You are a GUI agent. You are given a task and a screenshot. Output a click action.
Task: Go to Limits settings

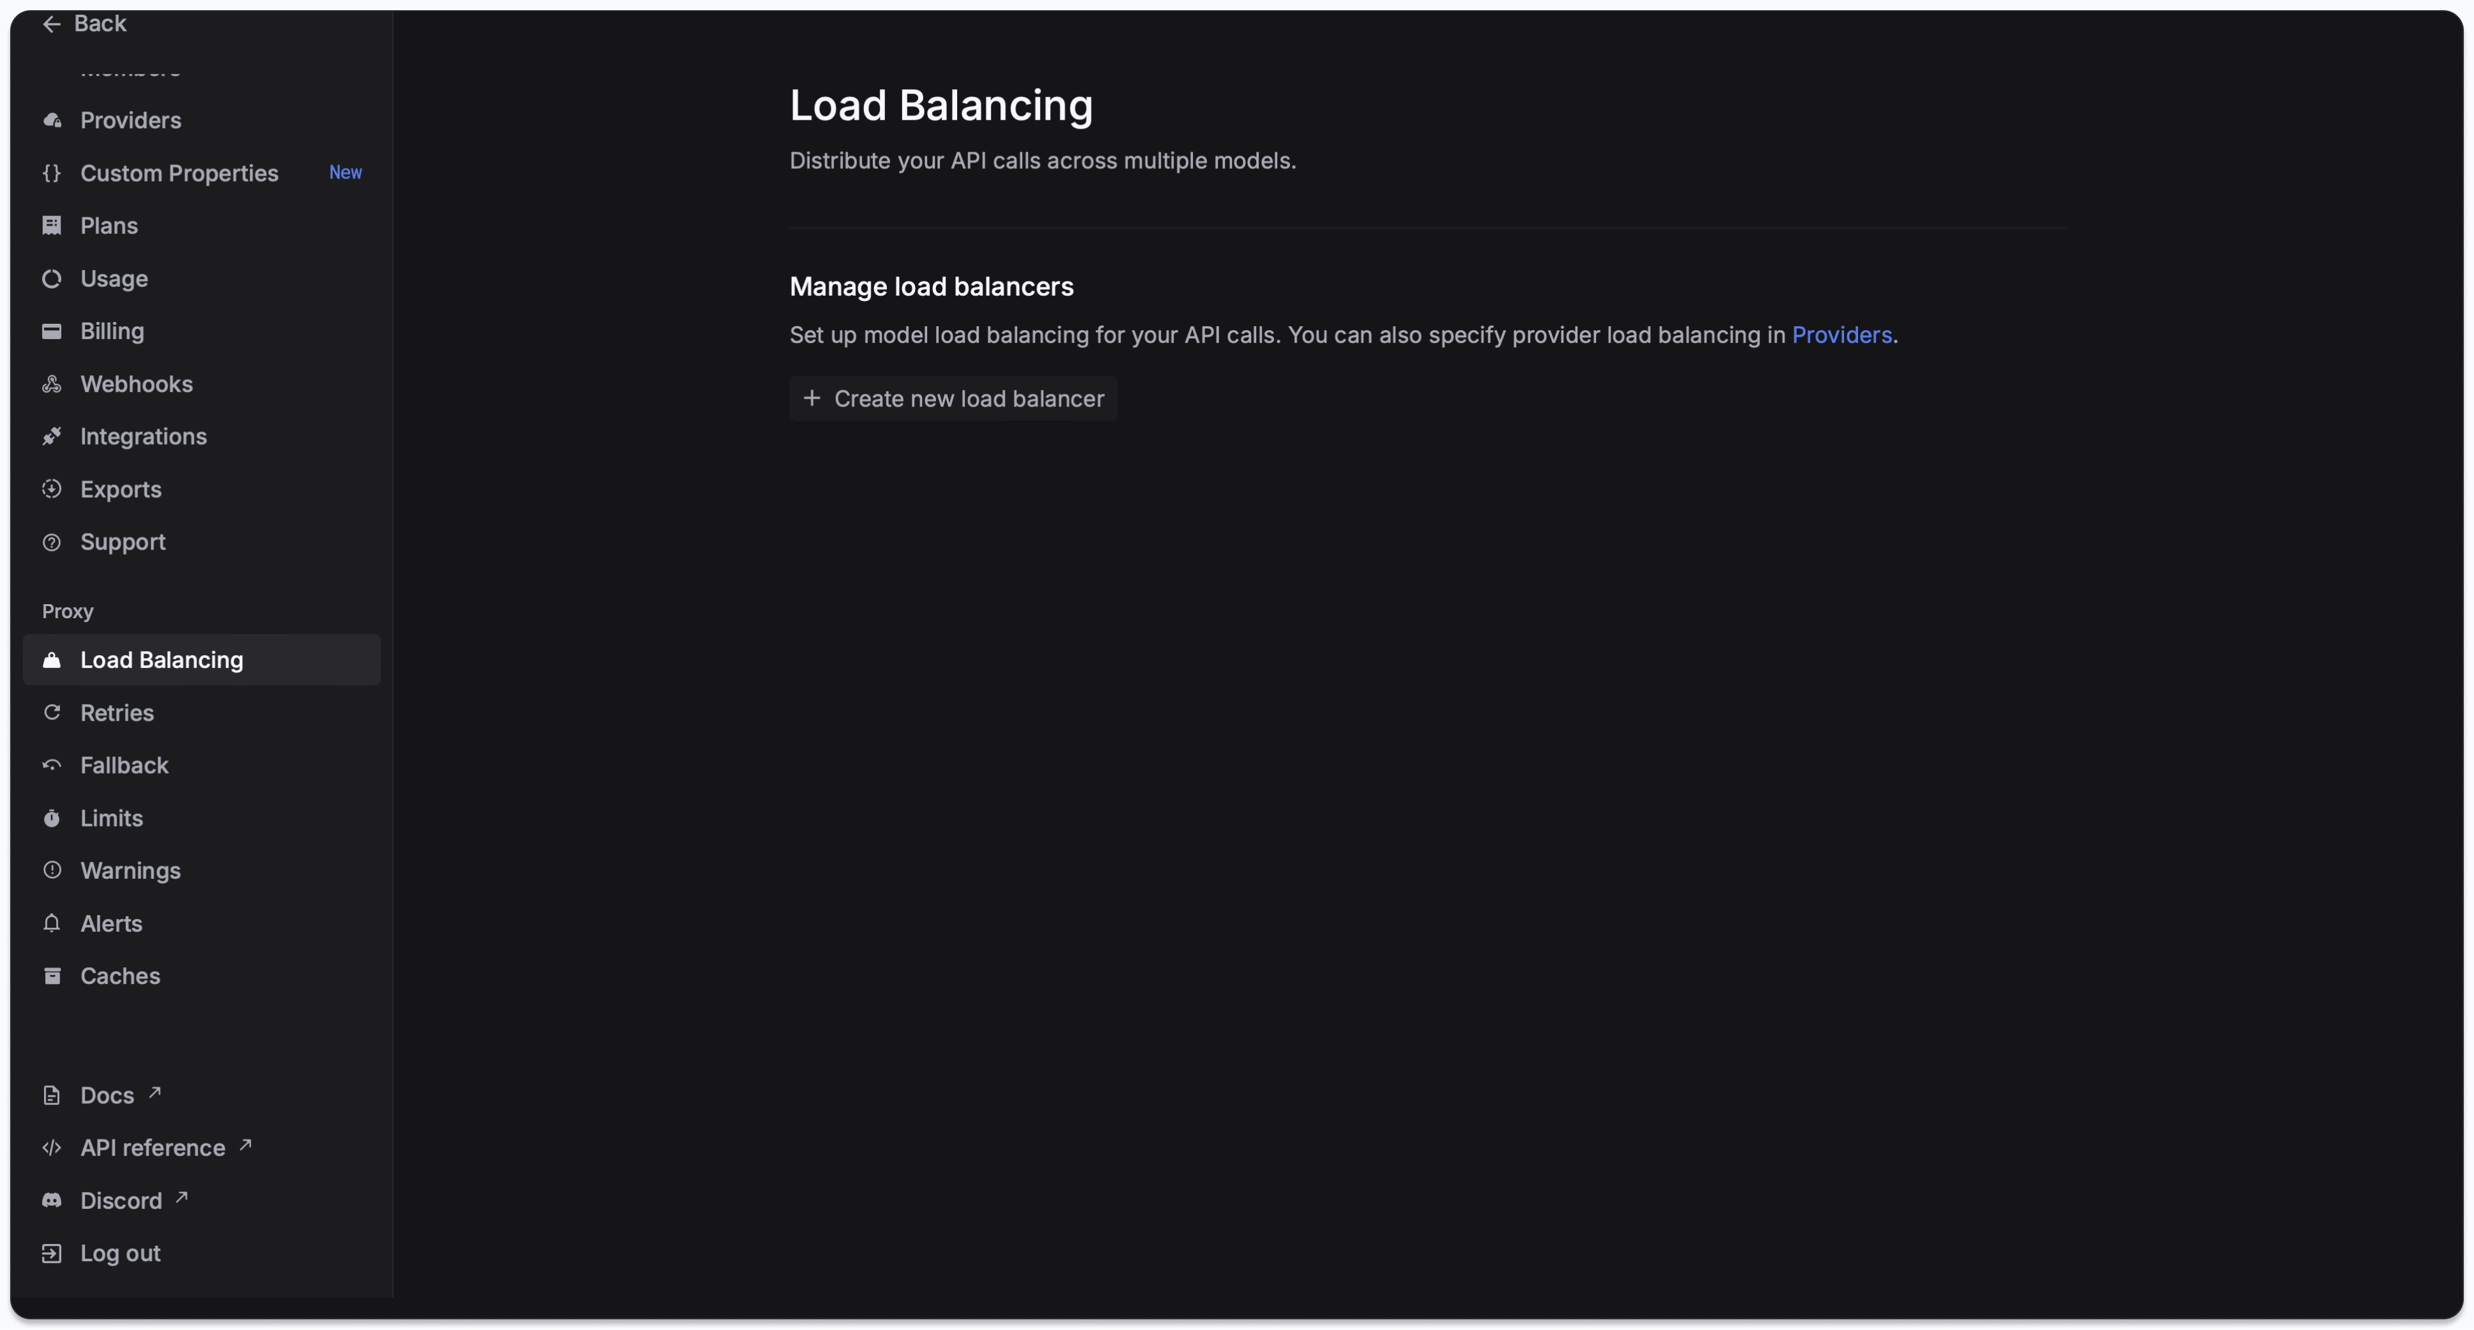[201, 818]
